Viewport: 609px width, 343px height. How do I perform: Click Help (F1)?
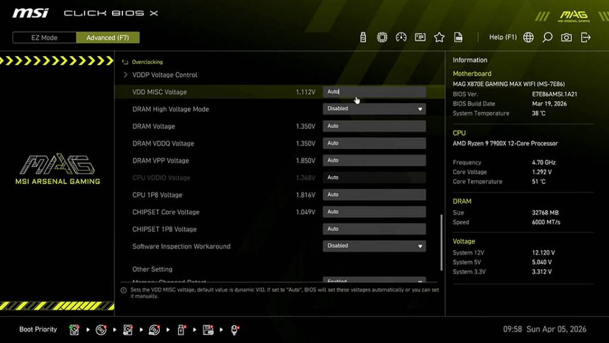coord(502,37)
